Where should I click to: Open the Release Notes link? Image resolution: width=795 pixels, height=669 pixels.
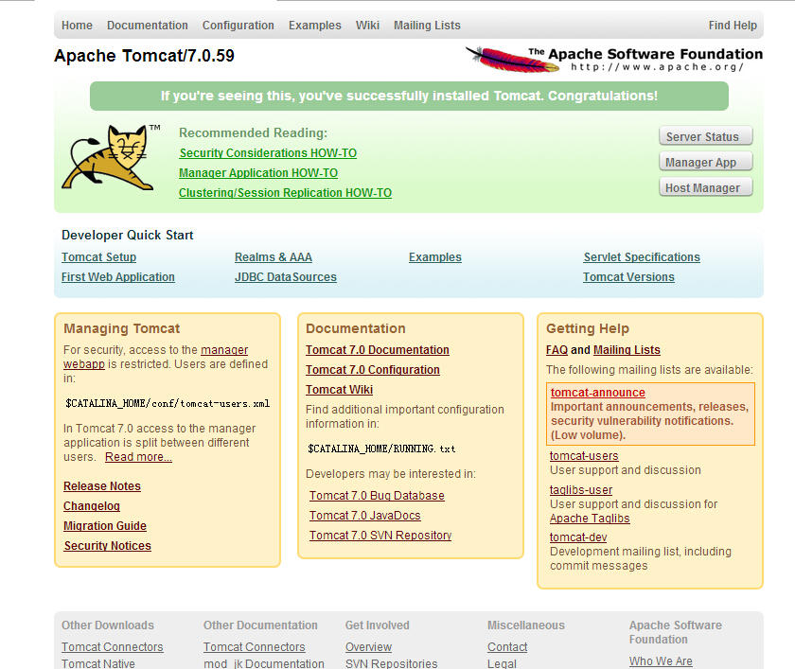click(102, 486)
